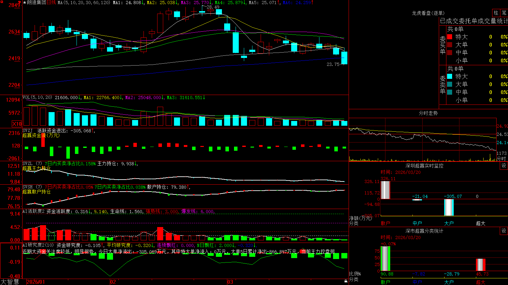Image resolution: width=508 pixels, height=285 pixels.
Task: Click the 散户 green bar in 深市超赢分类统计
Action: click(385, 258)
